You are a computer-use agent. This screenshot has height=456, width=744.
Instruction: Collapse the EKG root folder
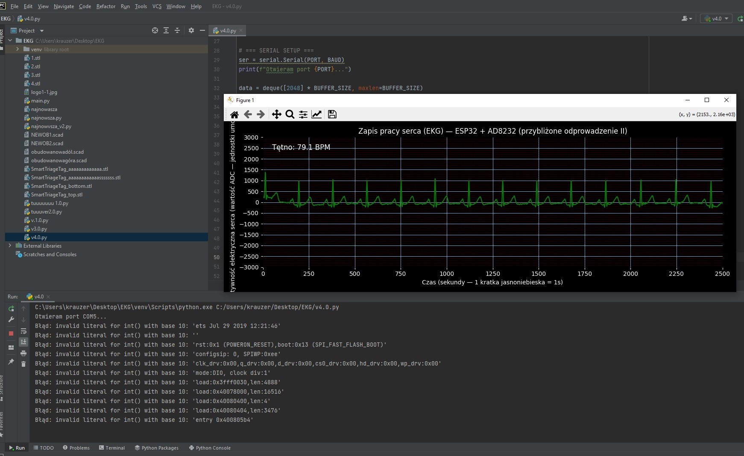point(10,41)
